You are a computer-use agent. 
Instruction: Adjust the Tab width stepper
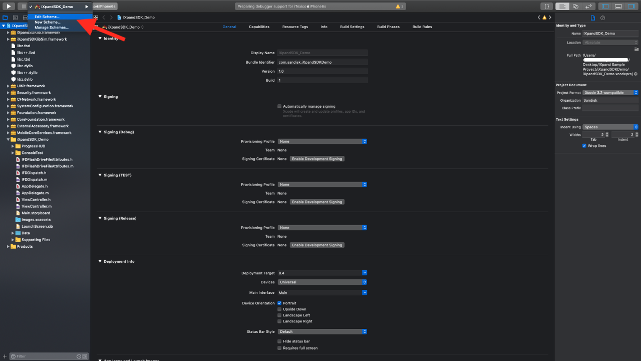coord(607,135)
